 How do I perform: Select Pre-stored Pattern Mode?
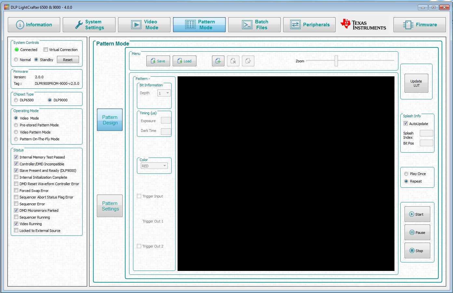point(16,125)
